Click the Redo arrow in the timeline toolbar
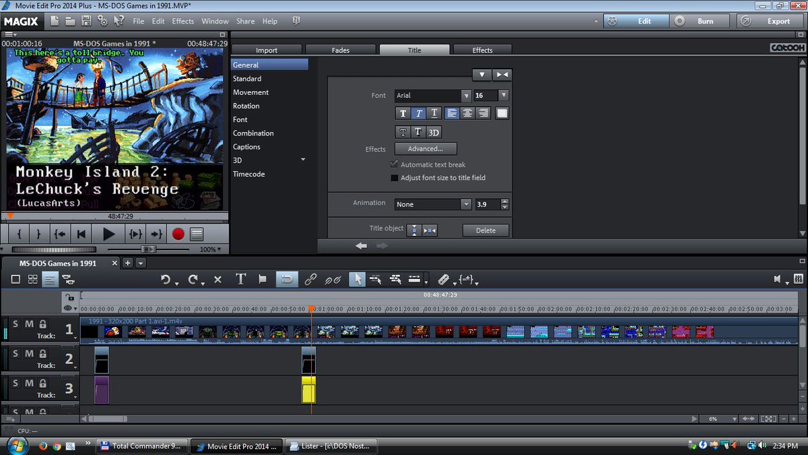The height and width of the screenshot is (455, 808). click(x=193, y=279)
